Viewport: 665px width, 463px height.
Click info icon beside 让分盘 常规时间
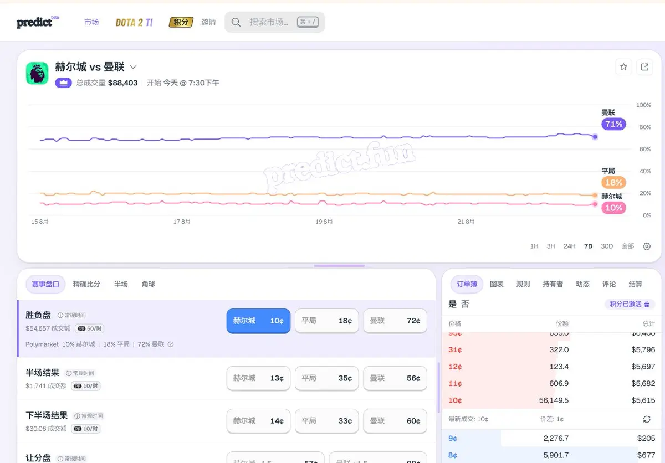[60, 459]
